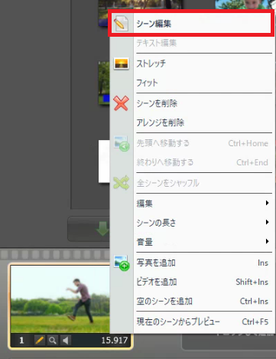Viewport: 276px width, 359px height.
Task: Select the scene 1 video thumbnail
Action: [x=60, y=299]
